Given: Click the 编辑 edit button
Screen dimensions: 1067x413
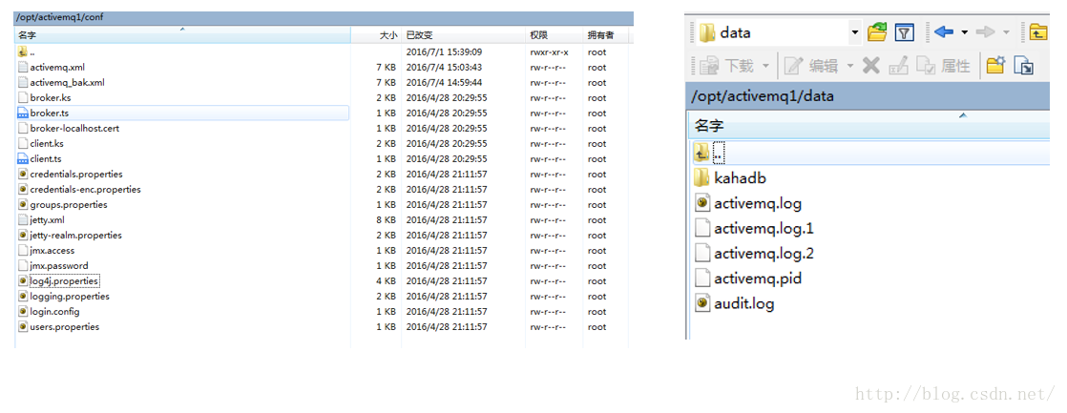Looking at the screenshot, I should click(811, 65).
